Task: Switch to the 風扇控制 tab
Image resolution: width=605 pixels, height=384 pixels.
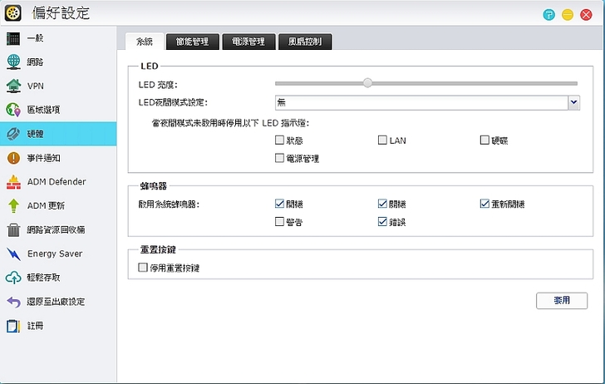Action: 306,41
